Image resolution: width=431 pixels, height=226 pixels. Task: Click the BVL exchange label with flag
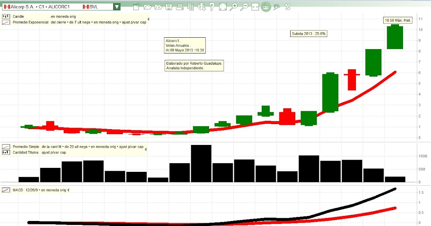pyautogui.click(x=91, y=6)
